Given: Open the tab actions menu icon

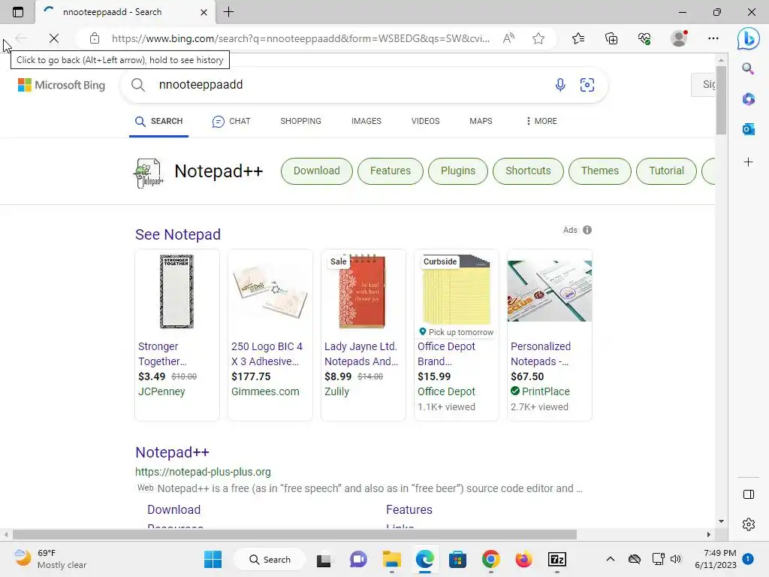Looking at the screenshot, I should tap(18, 12).
